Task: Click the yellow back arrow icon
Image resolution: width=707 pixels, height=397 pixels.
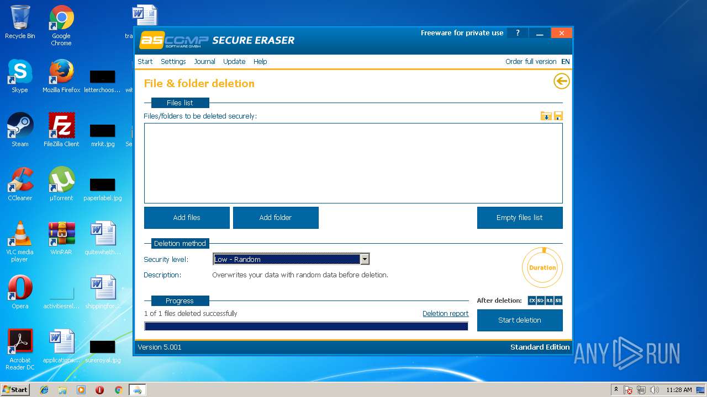Action: click(561, 82)
